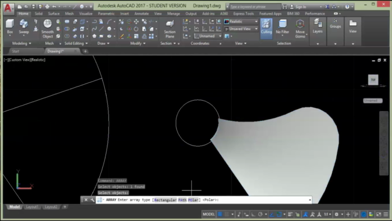Click the Move tool in Modify panel

coord(136,21)
